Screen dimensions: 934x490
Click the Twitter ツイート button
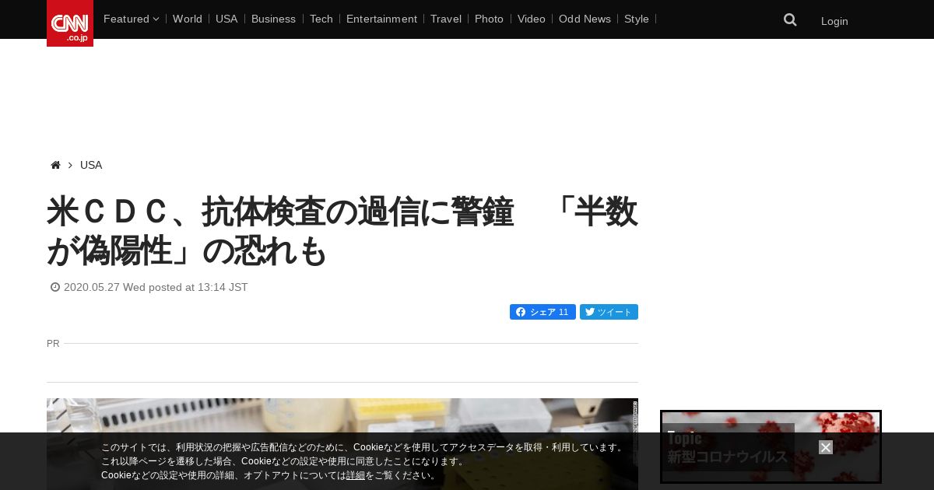[609, 312]
